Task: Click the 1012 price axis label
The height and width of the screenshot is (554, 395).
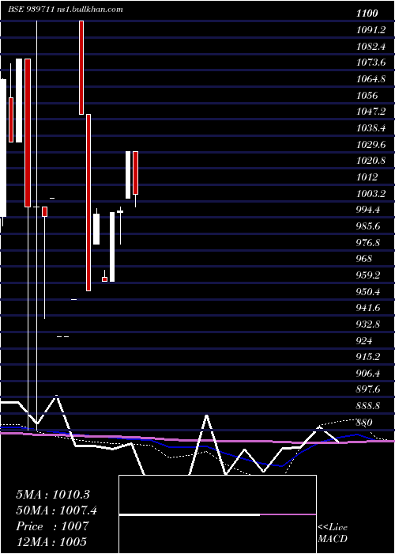Action: point(367,177)
